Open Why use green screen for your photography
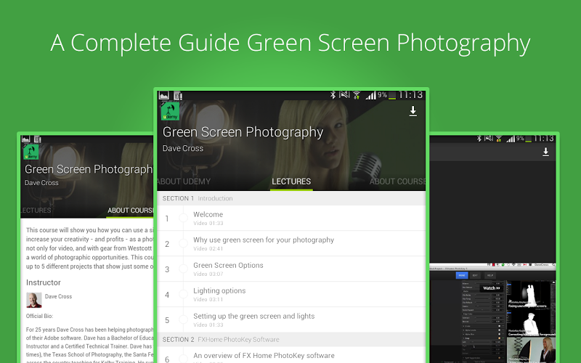The width and height of the screenshot is (581, 363). tap(291, 243)
